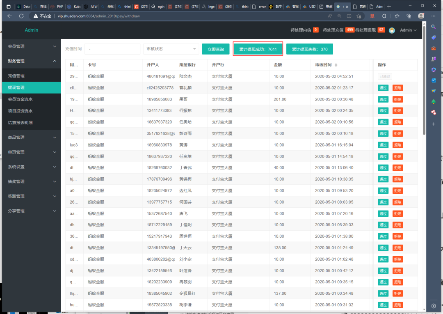Click the 立即查询 button
Image resolution: width=443 pixels, height=314 pixels.
[216, 49]
